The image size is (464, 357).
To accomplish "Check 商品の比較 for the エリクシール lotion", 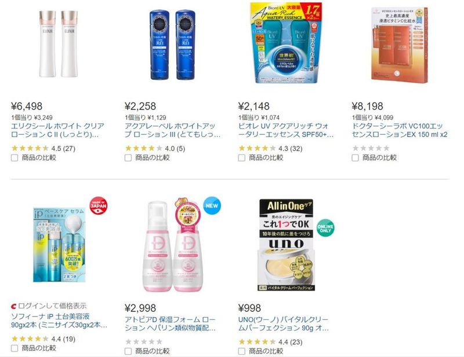I will (14, 158).
